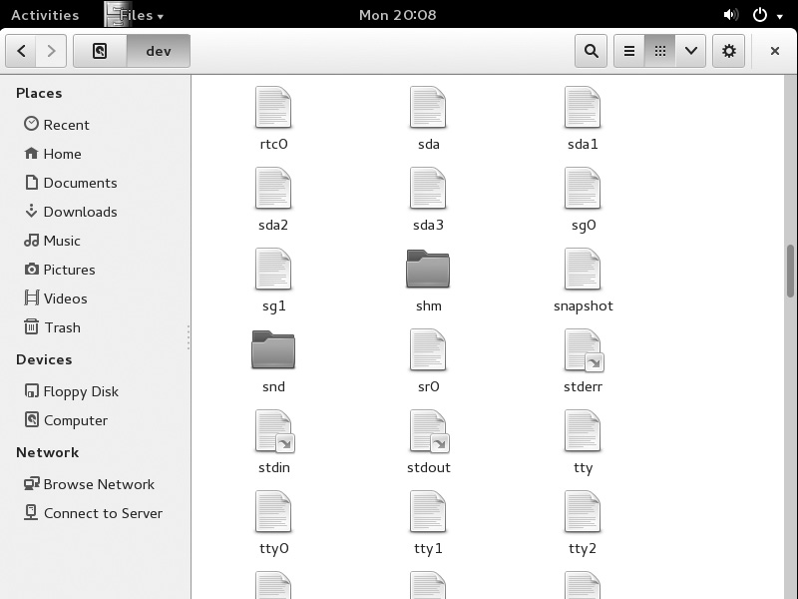Select the sg0 file icon
Image resolution: width=798 pixels, height=599 pixels.
583,189
